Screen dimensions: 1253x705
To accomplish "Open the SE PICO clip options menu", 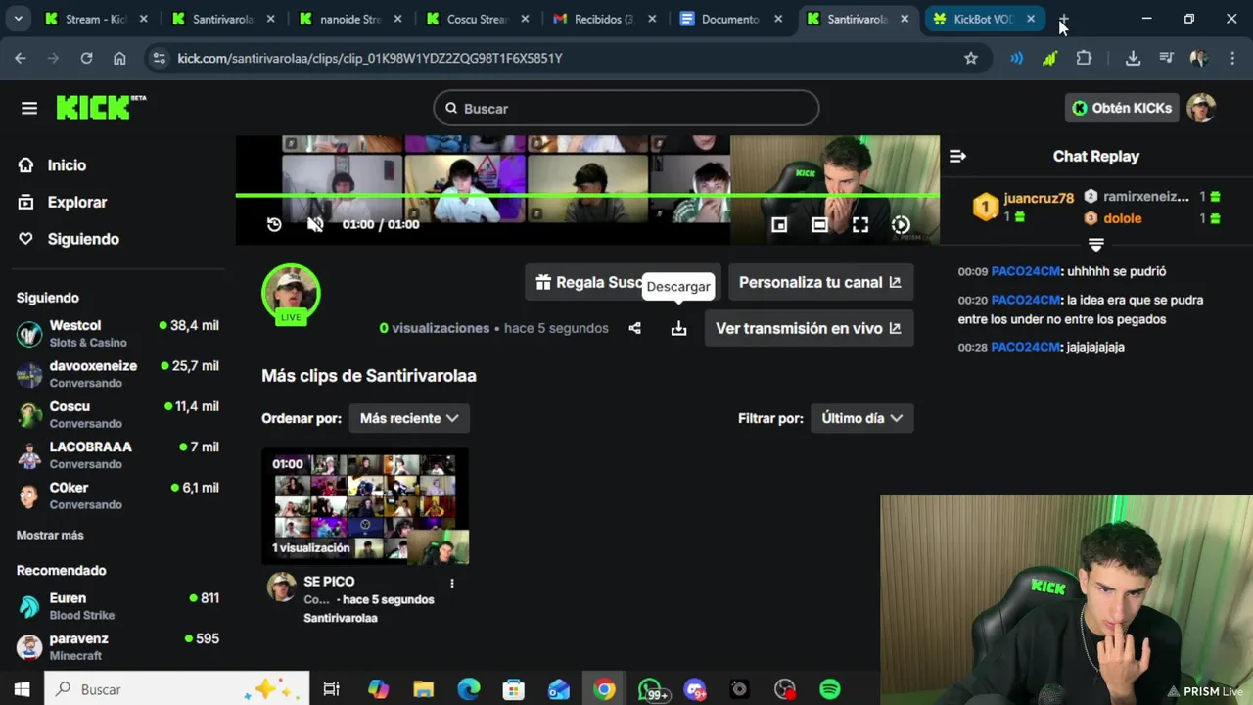I will point(451,583).
